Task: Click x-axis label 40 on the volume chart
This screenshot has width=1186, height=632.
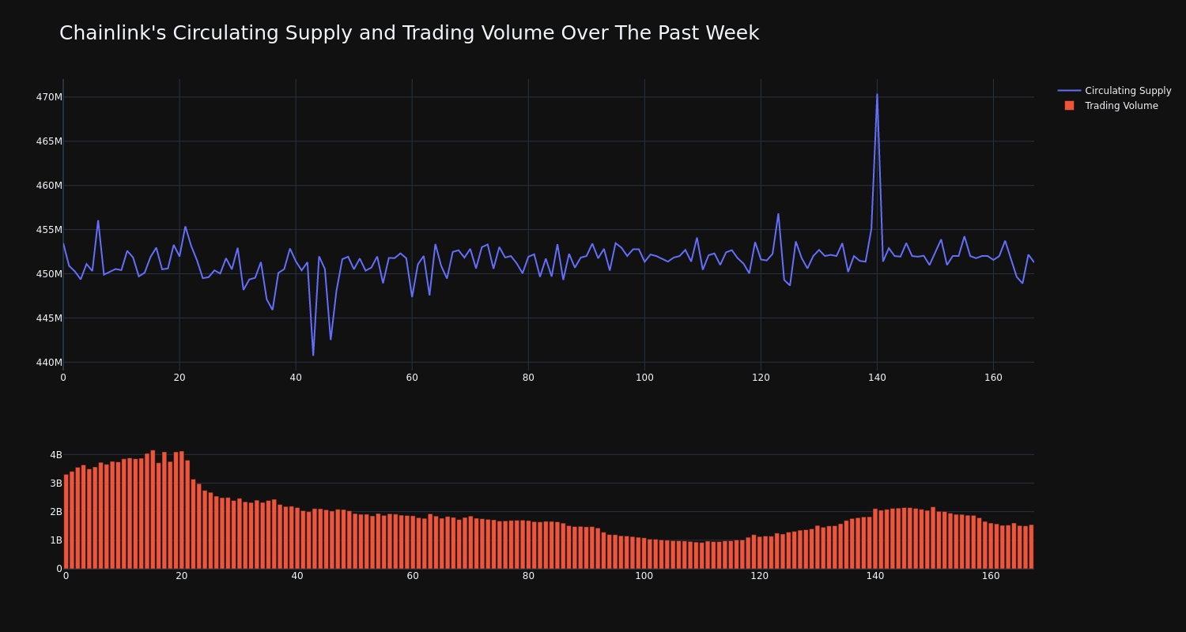Action: 297,576
